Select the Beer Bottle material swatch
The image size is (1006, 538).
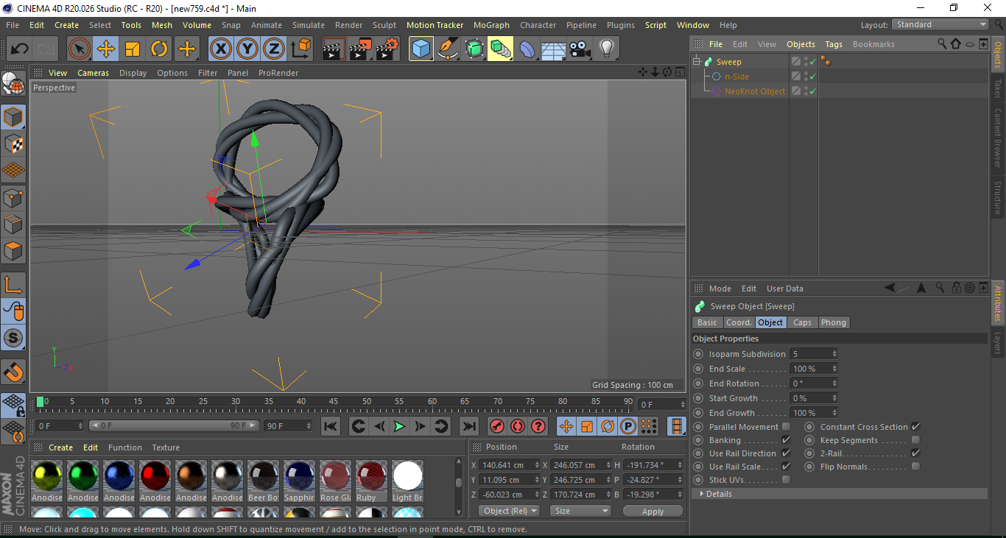263,481
